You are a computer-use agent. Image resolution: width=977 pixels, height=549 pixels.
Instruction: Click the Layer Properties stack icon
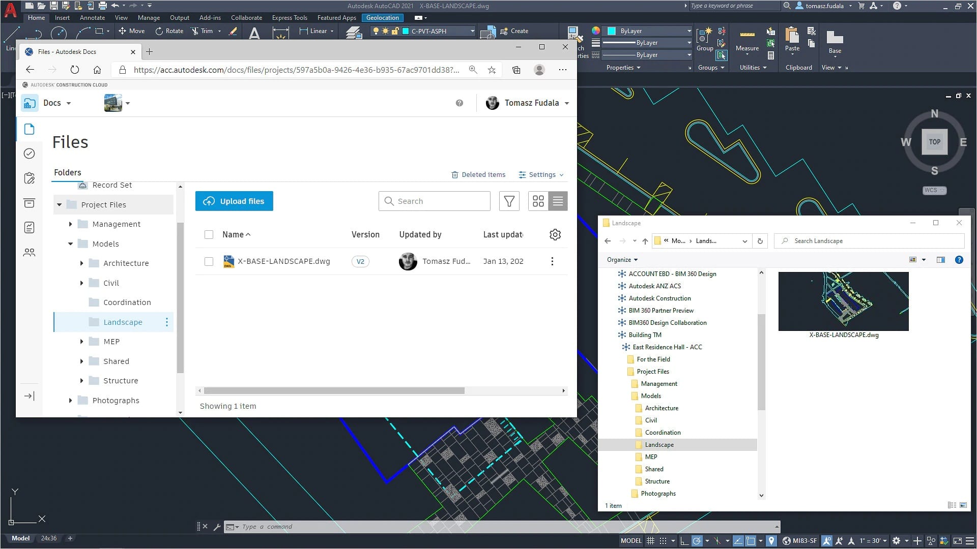(354, 33)
